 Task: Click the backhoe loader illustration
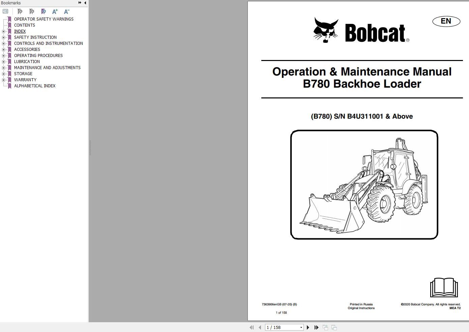tap(364, 185)
